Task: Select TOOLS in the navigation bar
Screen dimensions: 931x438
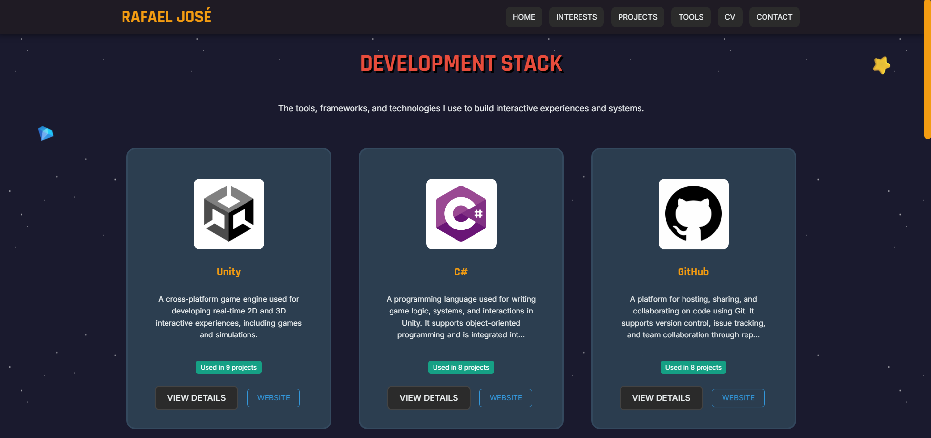Action: (x=691, y=17)
